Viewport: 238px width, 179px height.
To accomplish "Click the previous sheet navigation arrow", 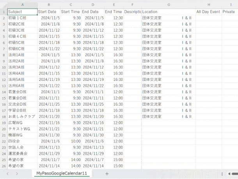I will pyautogui.click(x=6, y=174).
